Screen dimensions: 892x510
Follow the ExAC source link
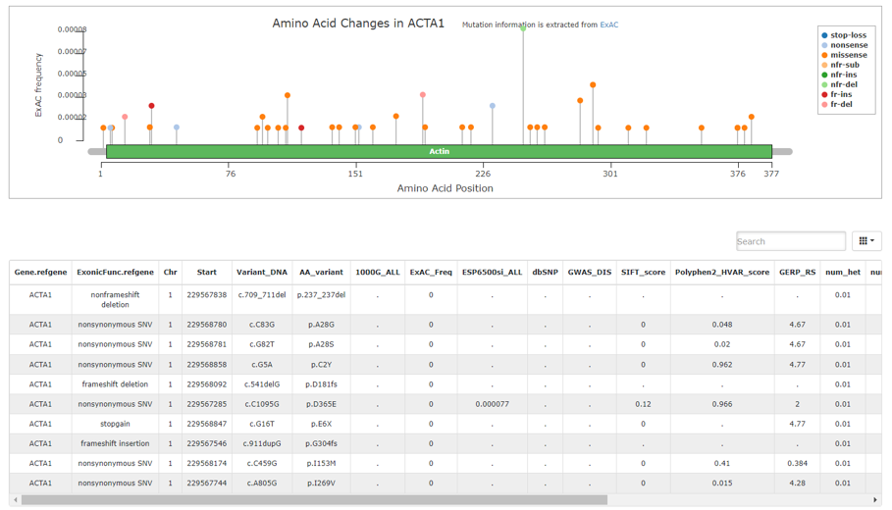[x=608, y=25]
